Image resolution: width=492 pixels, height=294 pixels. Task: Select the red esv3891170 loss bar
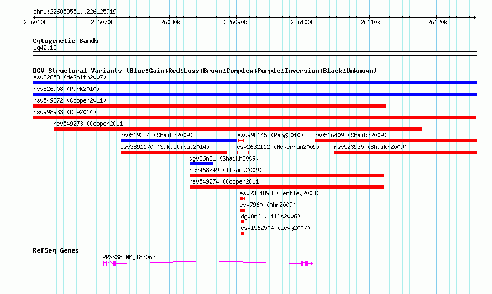pos(174,152)
